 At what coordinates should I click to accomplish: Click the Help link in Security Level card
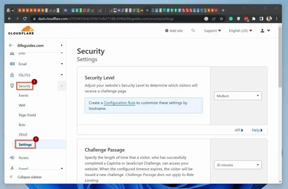(x=257, y=130)
